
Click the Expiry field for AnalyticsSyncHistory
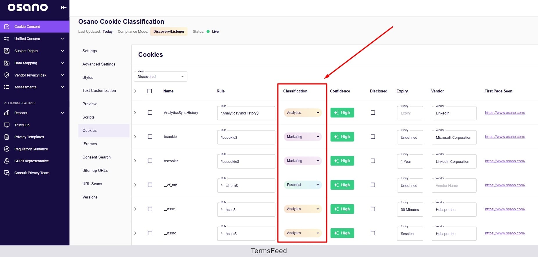click(x=410, y=113)
